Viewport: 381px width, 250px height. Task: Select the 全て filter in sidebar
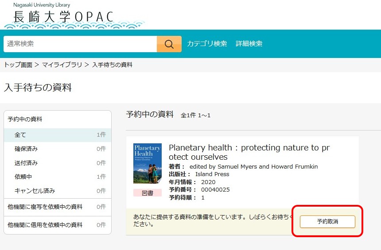20,135
